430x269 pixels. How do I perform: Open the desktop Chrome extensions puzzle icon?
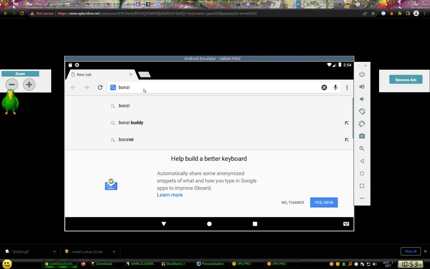click(x=400, y=13)
